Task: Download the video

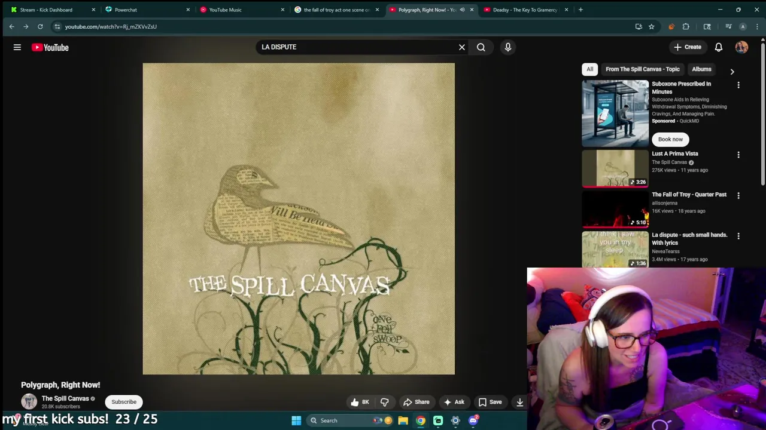Action: coord(520,402)
